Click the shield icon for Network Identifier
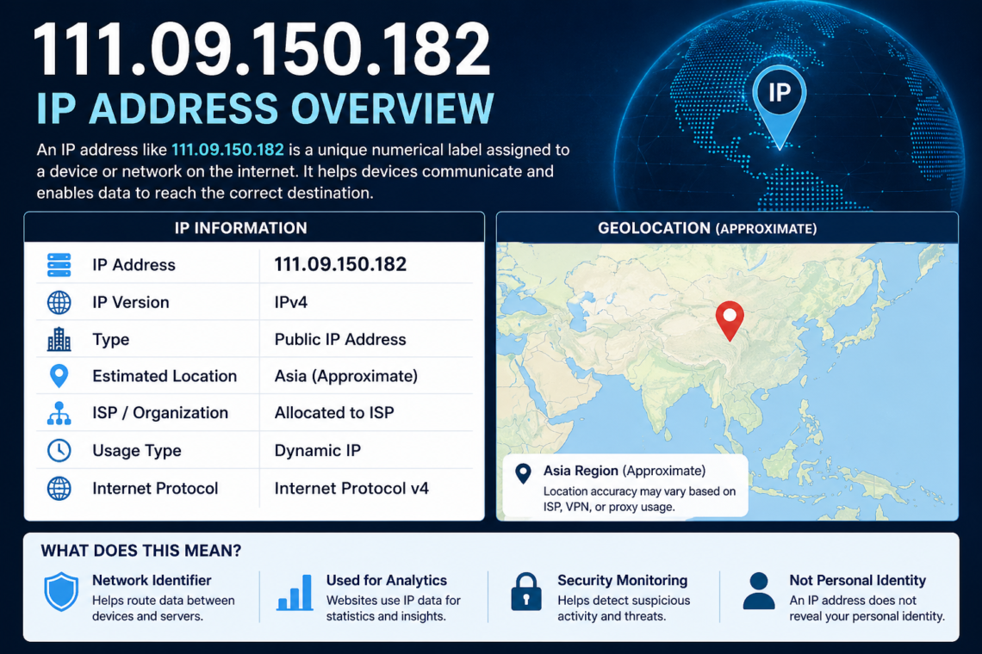Screen dimensions: 982x654 coord(61,592)
